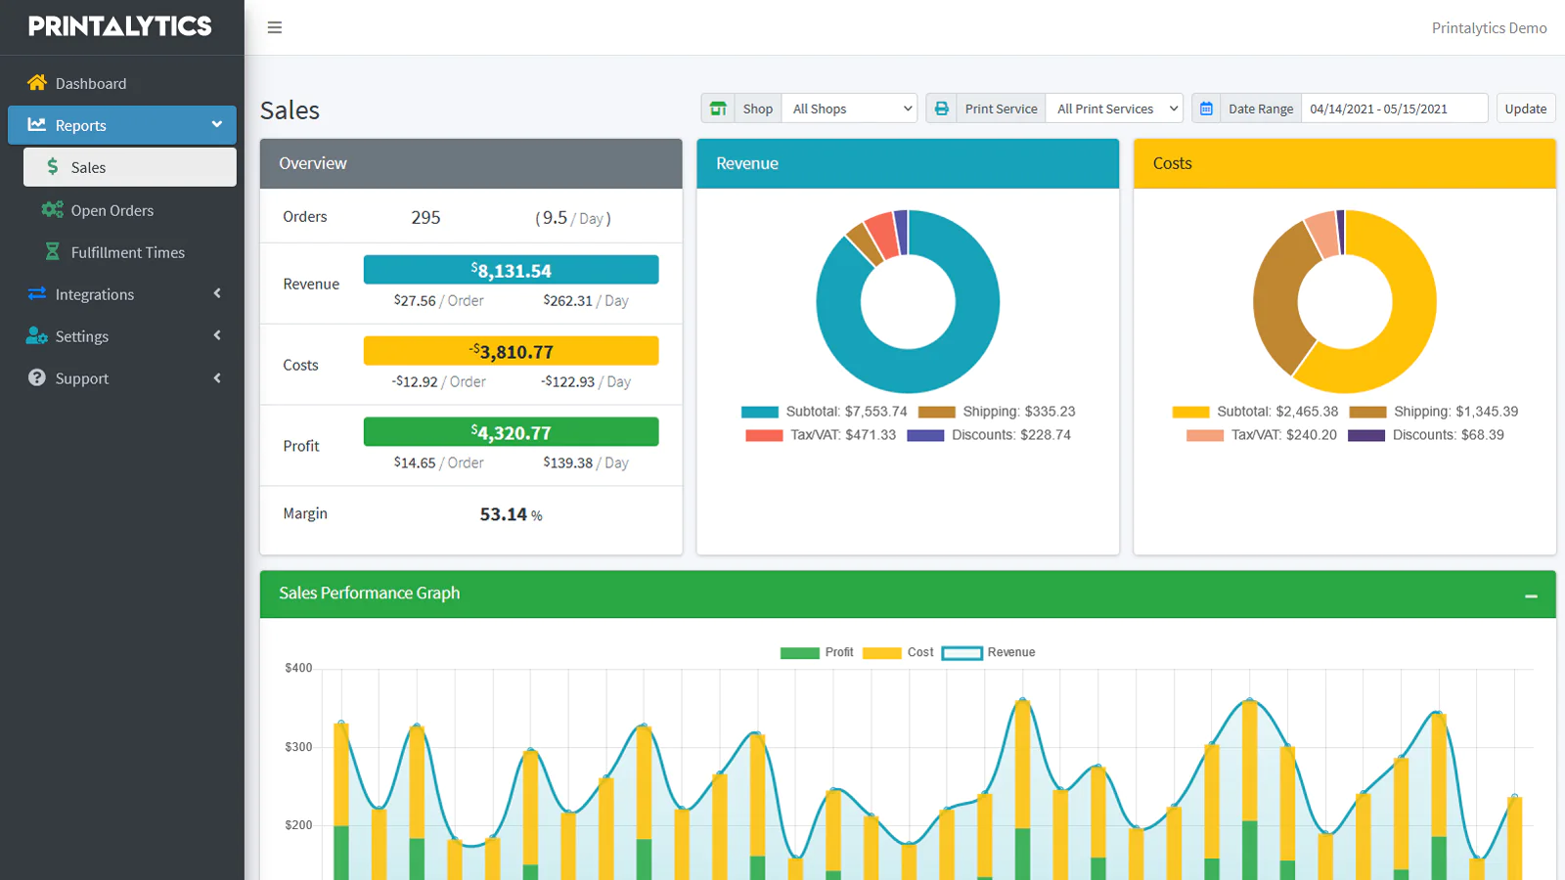Open the All Print Services dropdown
Screen dimensions: 1565x880
pyautogui.click(x=1114, y=109)
